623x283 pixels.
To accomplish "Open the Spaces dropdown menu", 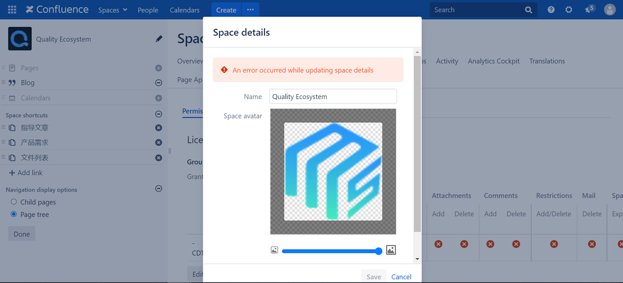I will pos(113,10).
